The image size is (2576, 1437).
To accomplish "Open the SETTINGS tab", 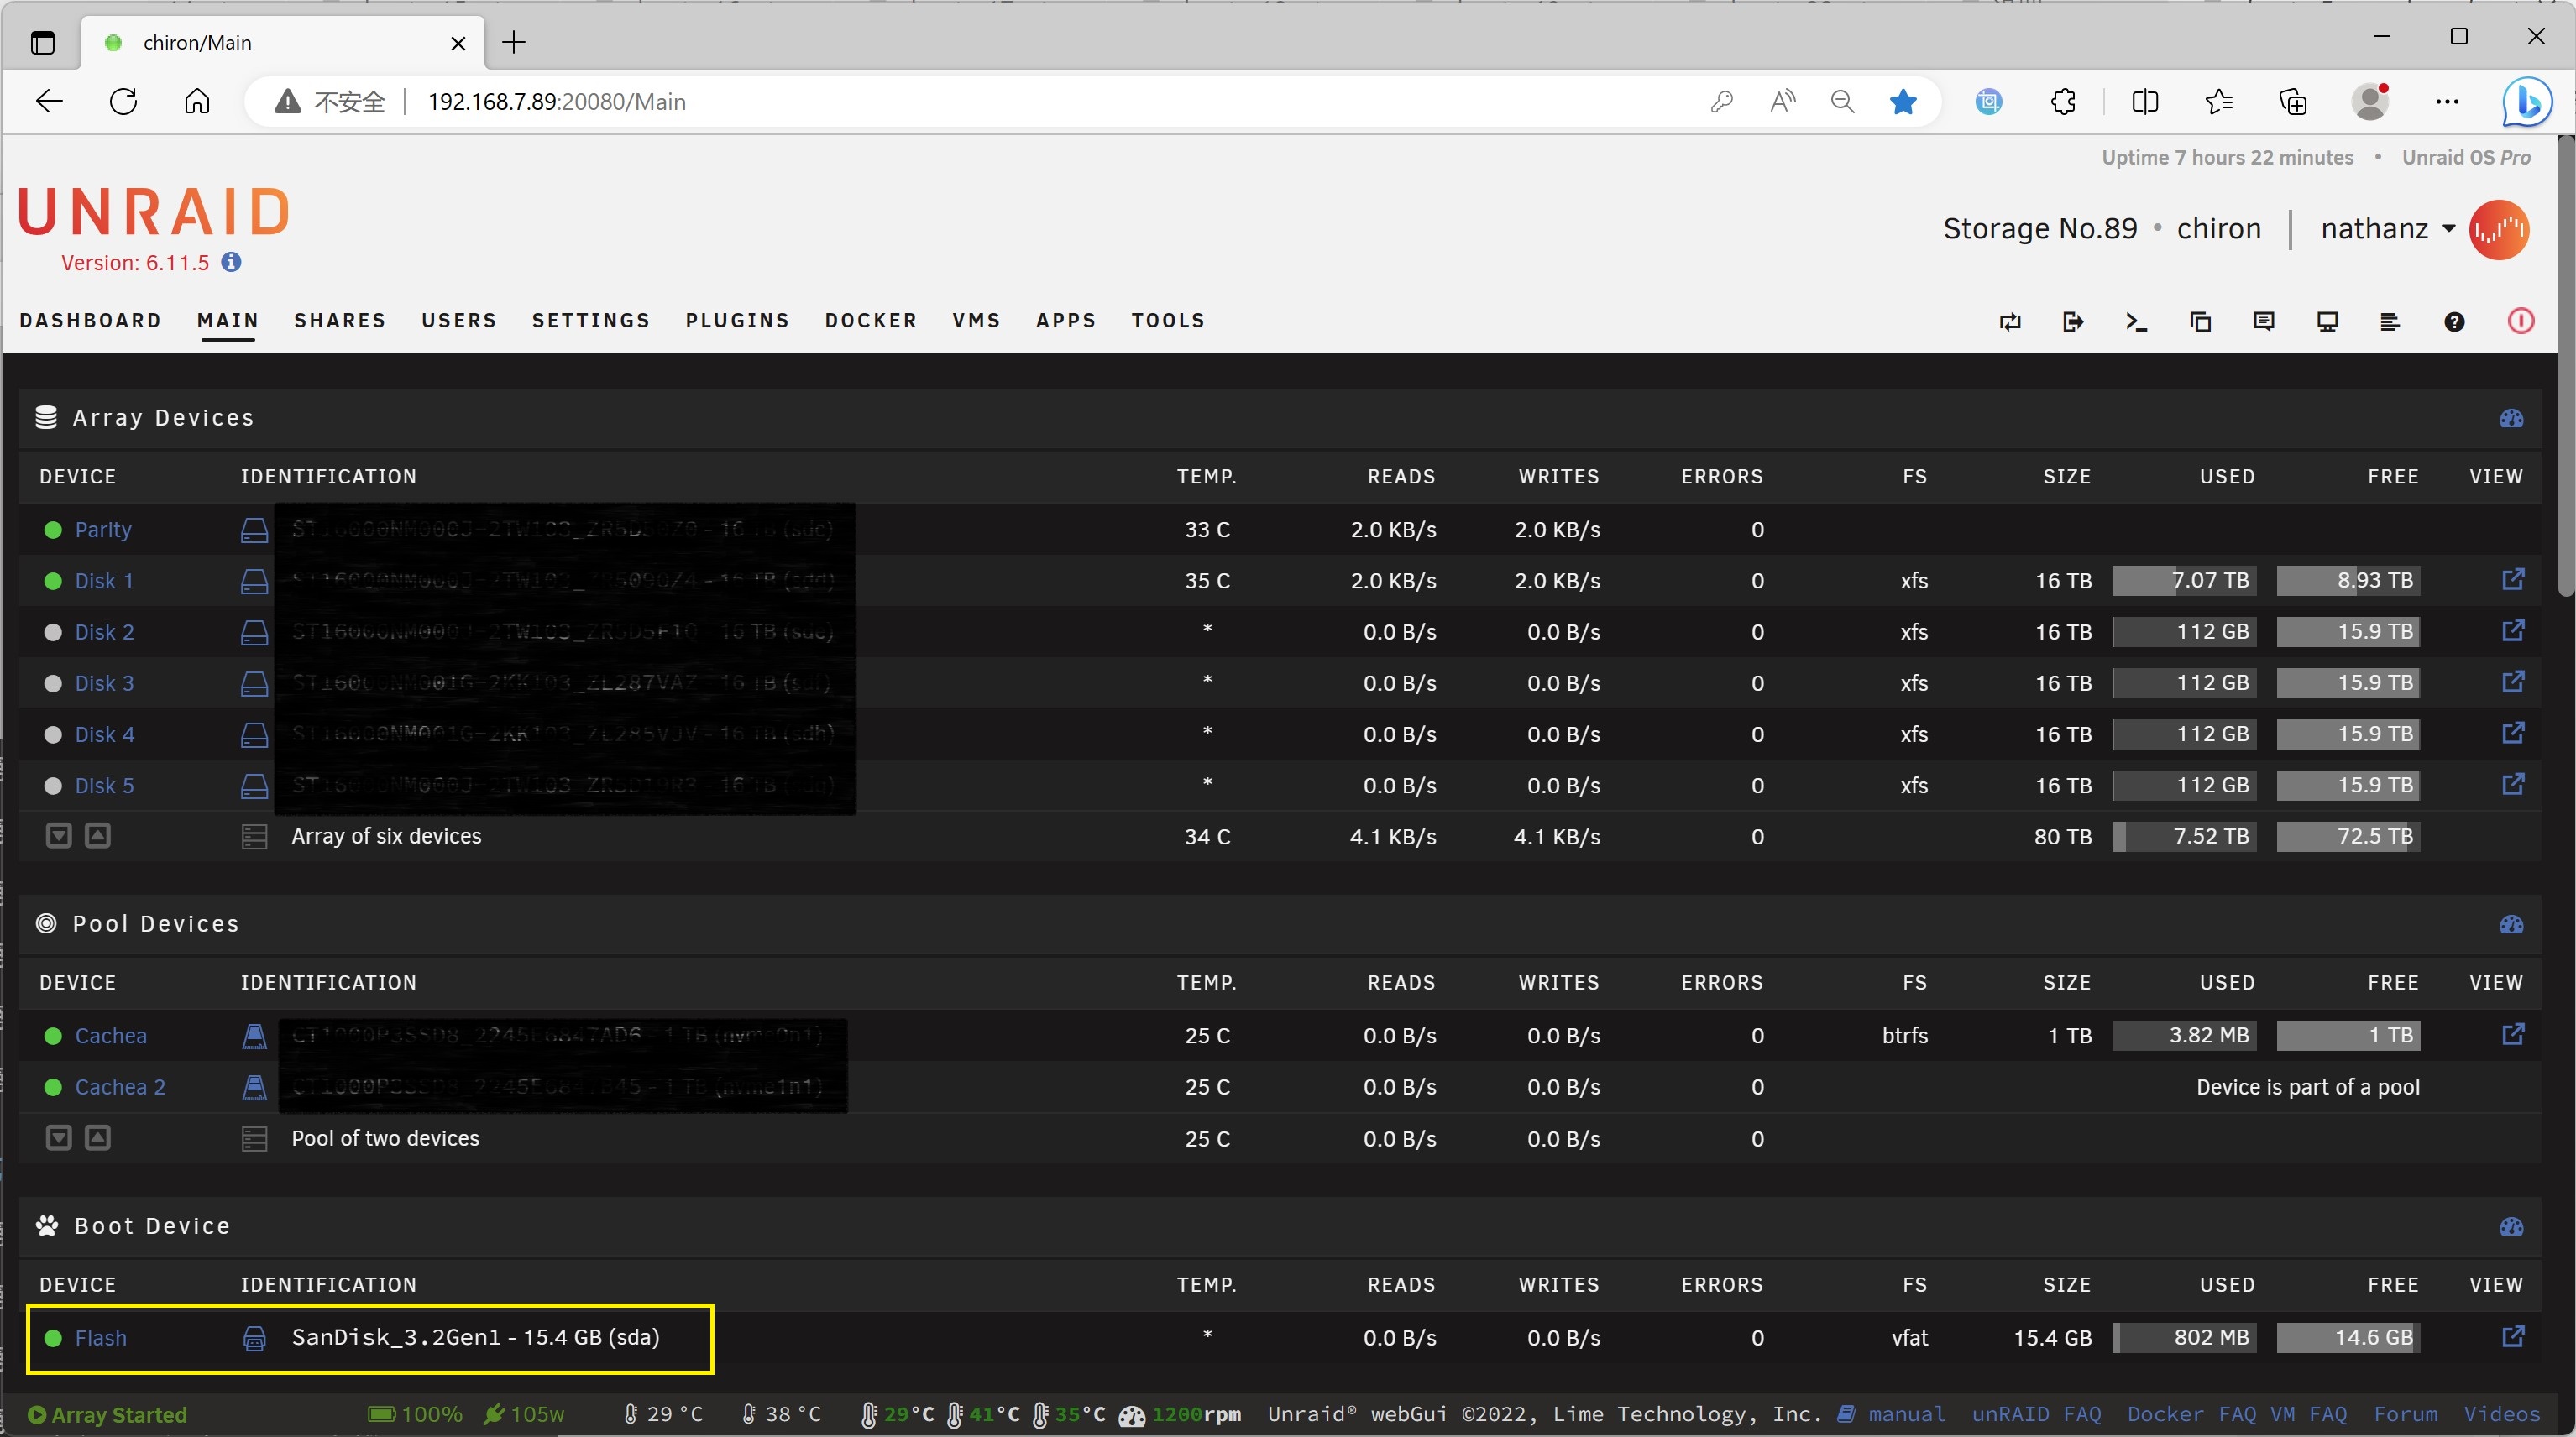I will point(591,321).
